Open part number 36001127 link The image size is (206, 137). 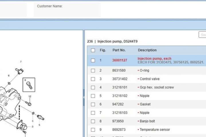119,60
